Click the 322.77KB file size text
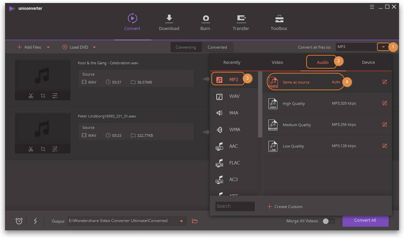Image resolution: width=404 pixels, height=238 pixels. (x=145, y=136)
